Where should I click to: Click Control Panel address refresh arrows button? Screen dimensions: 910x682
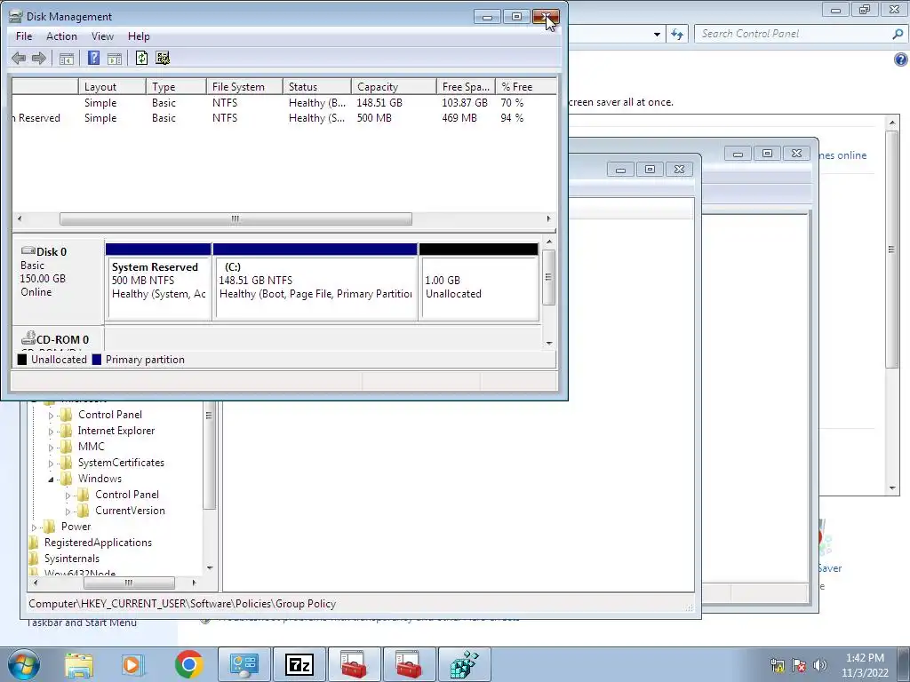click(677, 35)
